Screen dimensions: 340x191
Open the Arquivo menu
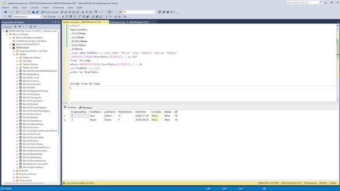5,7
